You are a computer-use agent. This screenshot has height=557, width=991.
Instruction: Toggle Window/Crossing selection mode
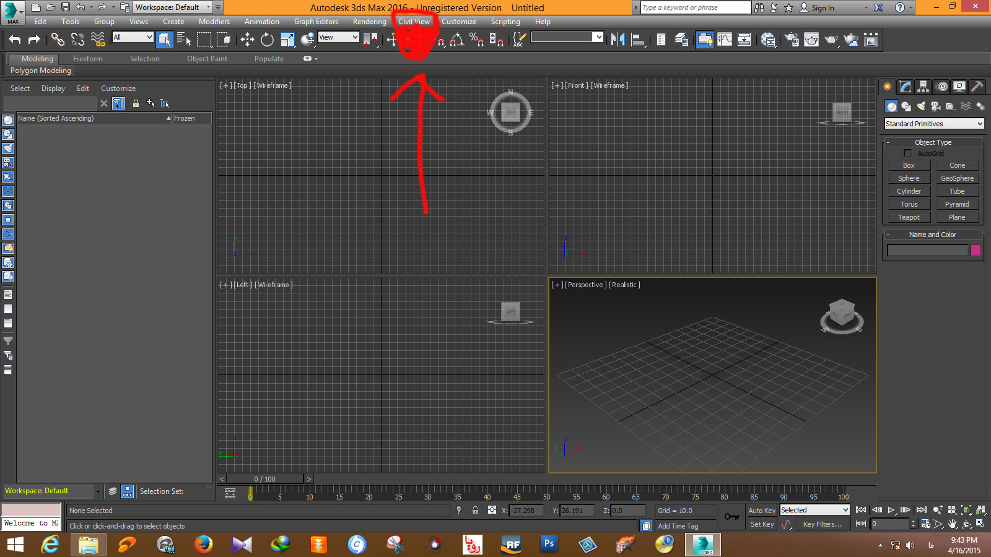(x=224, y=40)
